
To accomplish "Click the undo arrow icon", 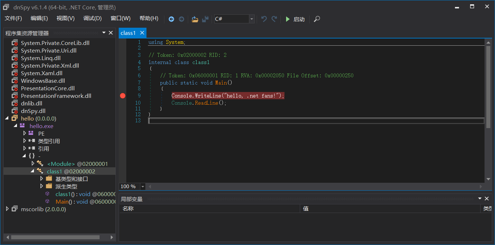I will click(264, 19).
